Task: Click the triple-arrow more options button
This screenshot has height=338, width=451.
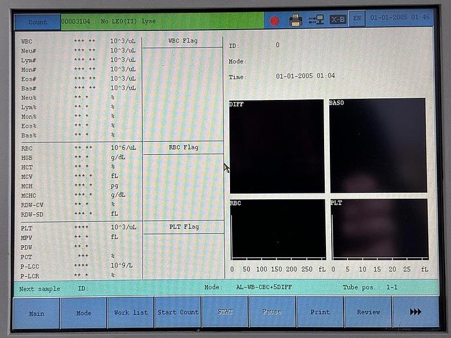Action: click(416, 312)
